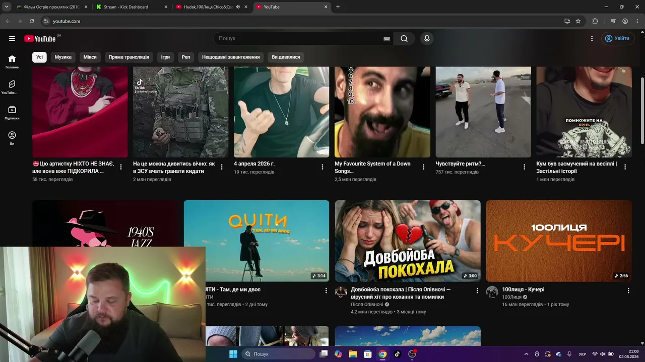Open Task View on the taskbar
This screenshot has height=362, width=645.
click(324, 354)
